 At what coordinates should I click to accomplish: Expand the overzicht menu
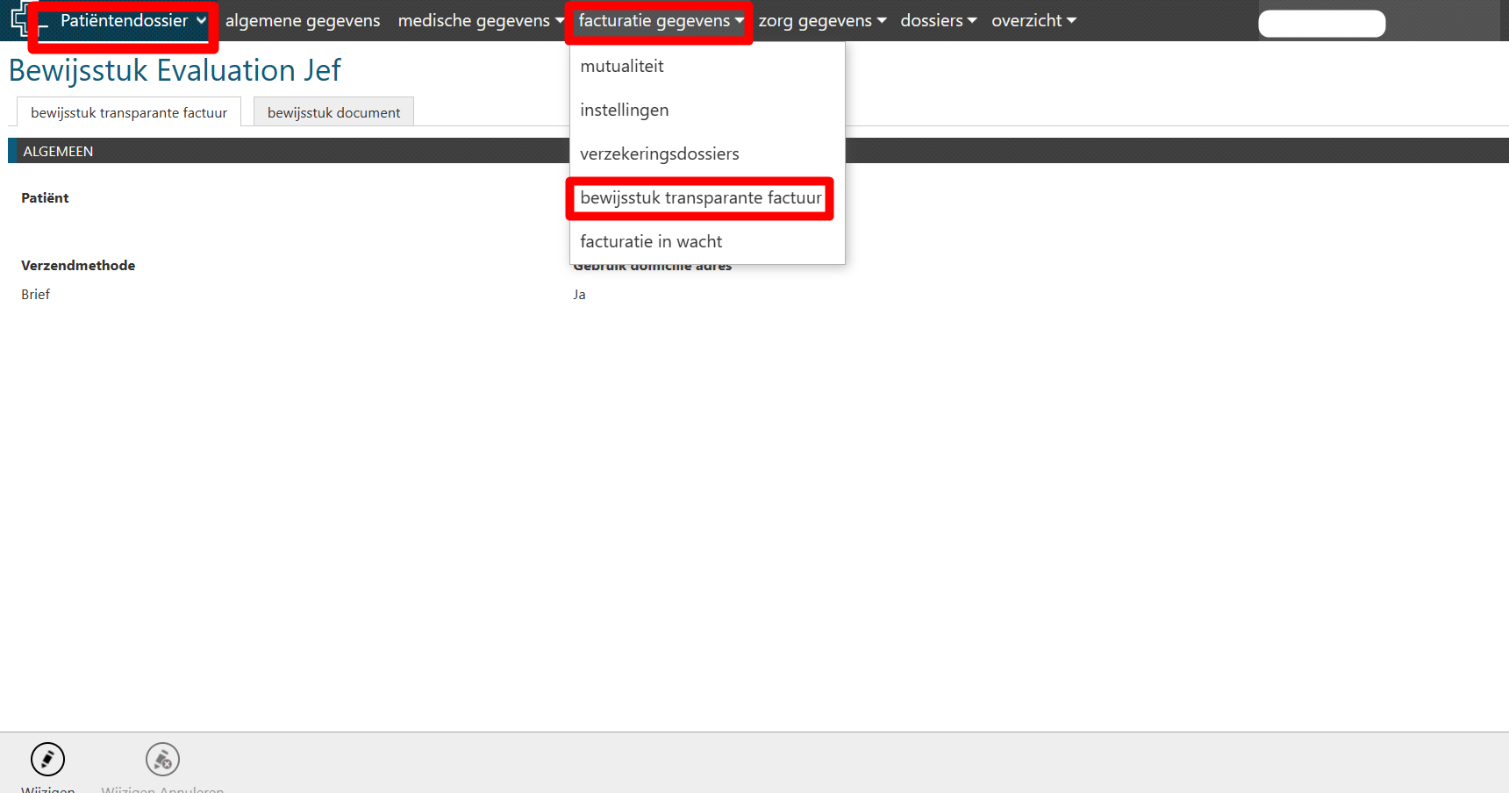[x=1033, y=21]
